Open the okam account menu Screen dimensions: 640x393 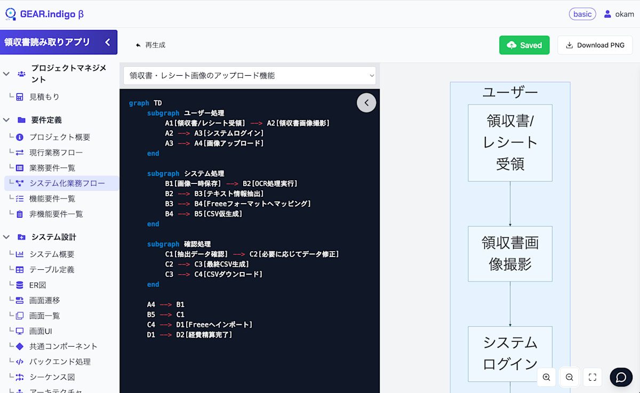pos(619,14)
